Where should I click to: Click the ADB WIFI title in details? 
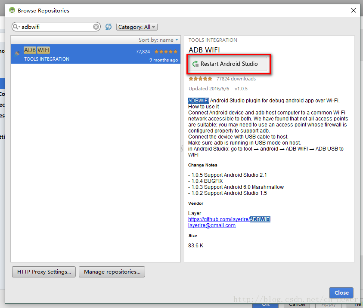tap(204, 50)
